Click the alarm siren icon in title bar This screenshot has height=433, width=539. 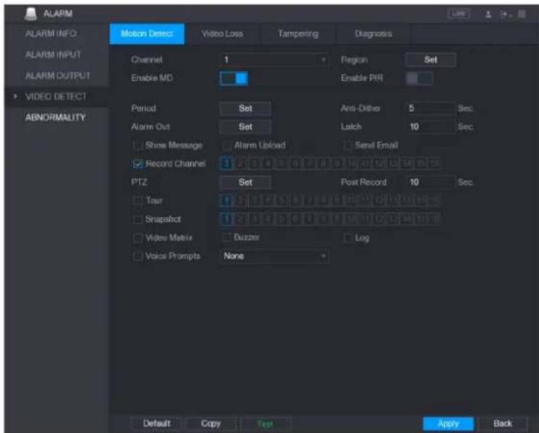point(30,14)
